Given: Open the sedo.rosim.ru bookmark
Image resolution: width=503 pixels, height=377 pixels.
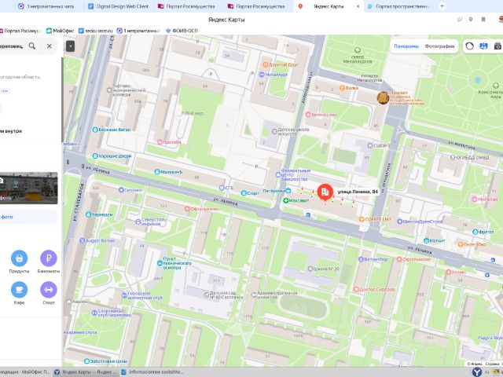Looking at the screenshot, I should pos(96,31).
